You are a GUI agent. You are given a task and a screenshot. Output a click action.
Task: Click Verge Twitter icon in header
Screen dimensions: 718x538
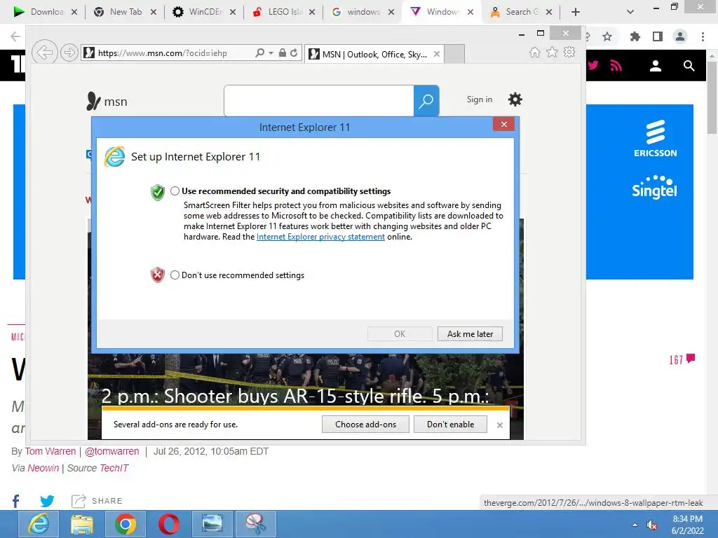point(593,65)
